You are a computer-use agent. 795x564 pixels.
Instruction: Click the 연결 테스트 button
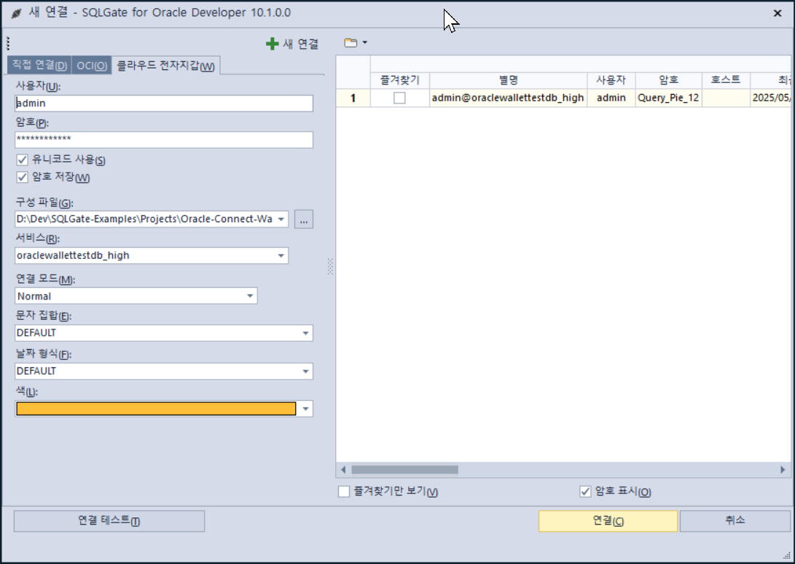pyautogui.click(x=109, y=521)
